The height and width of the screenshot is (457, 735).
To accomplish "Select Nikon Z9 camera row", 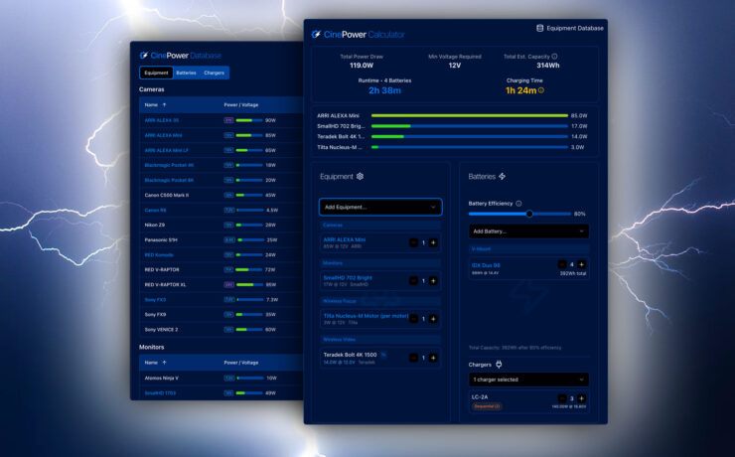I will 220,225.
